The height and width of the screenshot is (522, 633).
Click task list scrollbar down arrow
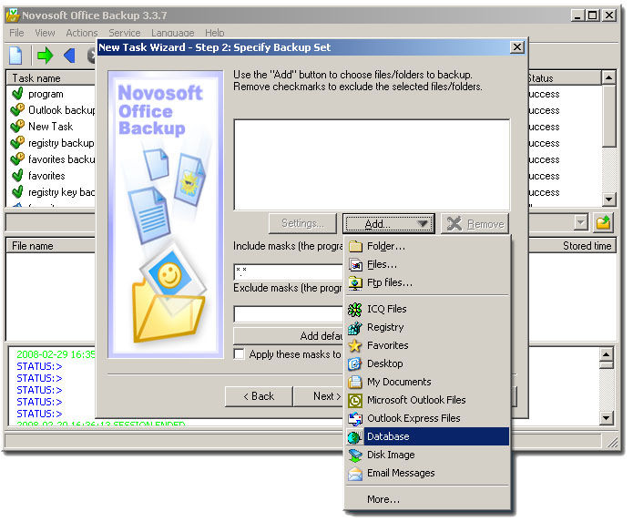pyautogui.click(x=608, y=199)
